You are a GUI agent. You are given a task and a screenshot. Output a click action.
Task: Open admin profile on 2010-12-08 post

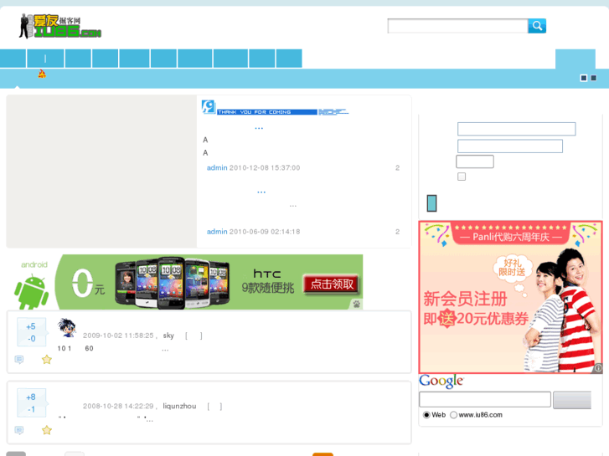tap(217, 167)
